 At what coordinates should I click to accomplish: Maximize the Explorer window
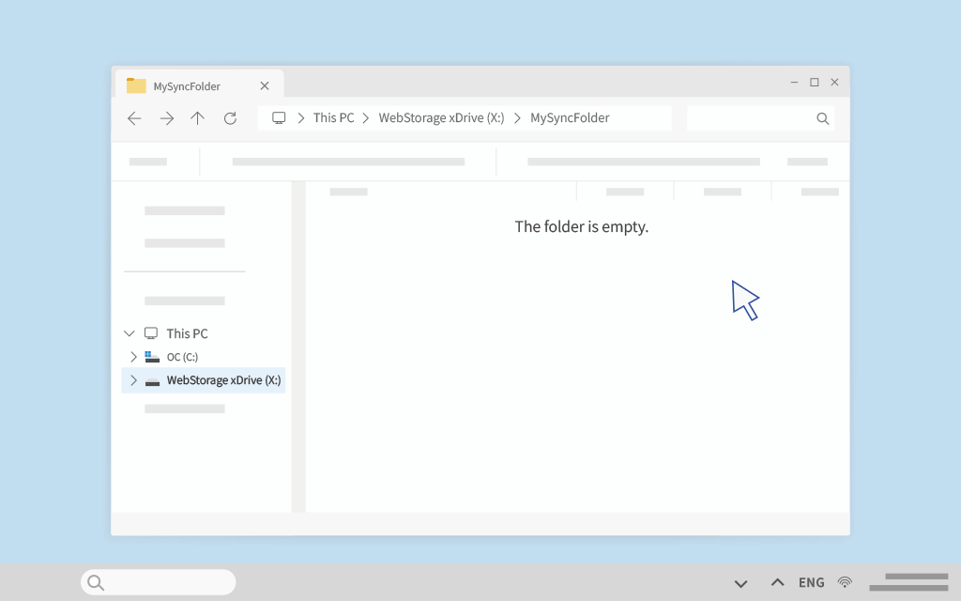click(x=815, y=83)
